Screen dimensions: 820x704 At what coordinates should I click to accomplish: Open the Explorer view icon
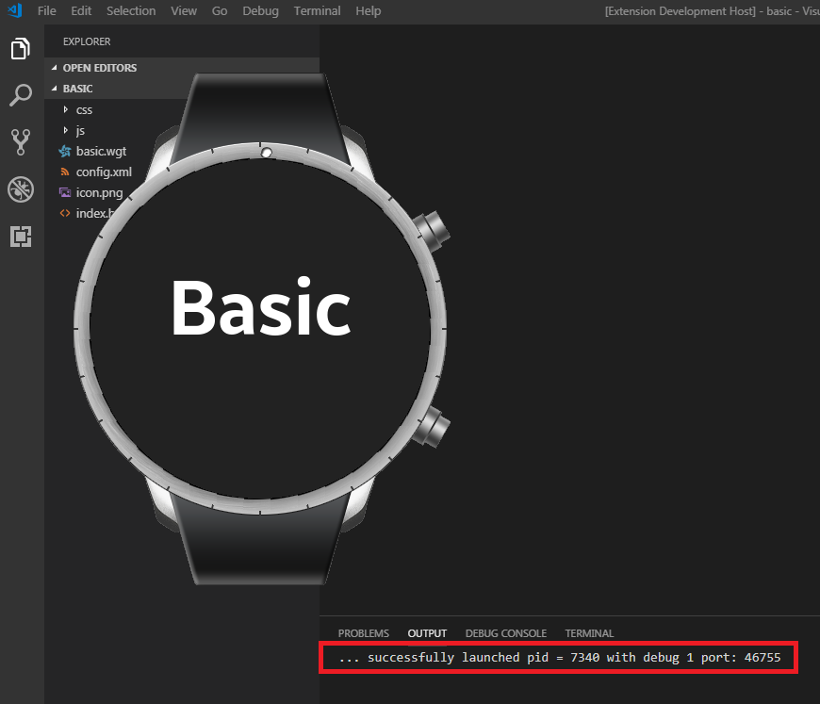[21, 48]
